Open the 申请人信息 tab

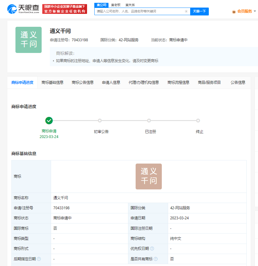click(111, 83)
